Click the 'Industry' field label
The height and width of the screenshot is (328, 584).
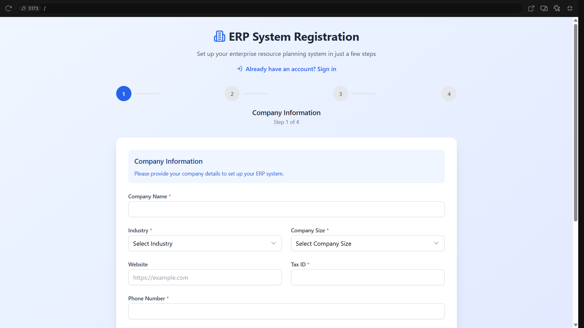pos(138,231)
